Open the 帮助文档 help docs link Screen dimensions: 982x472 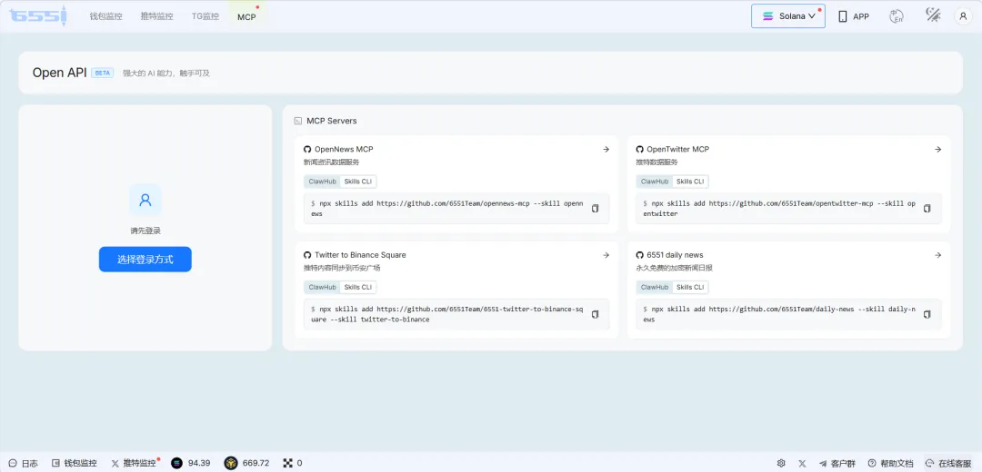(x=890, y=463)
